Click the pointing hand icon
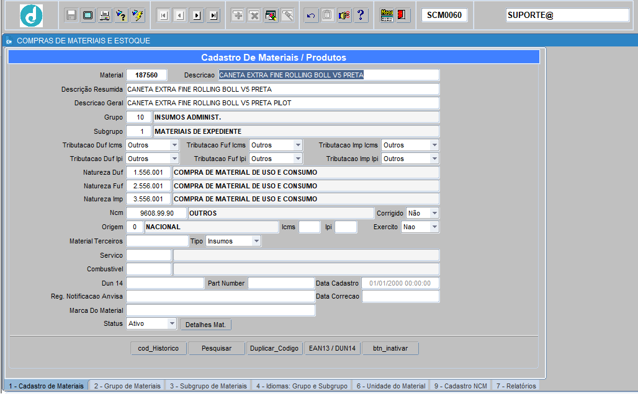The height and width of the screenshot is (394, 638). 344,15
